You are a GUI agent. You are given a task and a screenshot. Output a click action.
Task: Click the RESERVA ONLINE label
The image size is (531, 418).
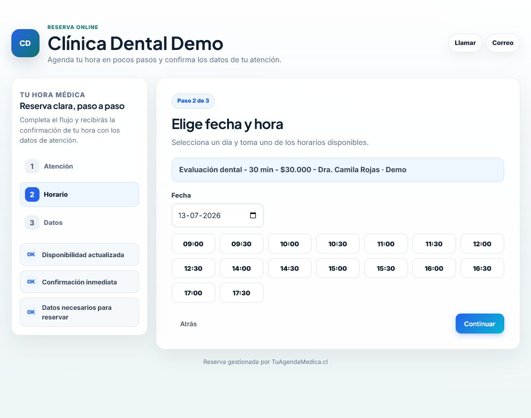click(x=73, y=27)
